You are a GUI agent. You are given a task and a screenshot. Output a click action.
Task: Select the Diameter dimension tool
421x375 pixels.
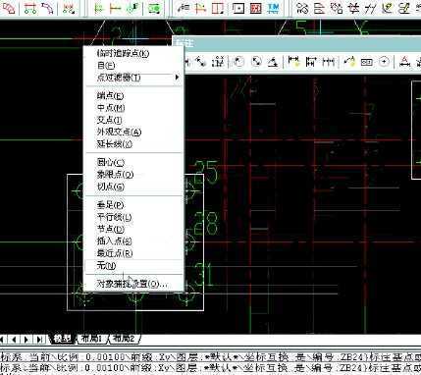pos(256,61)
